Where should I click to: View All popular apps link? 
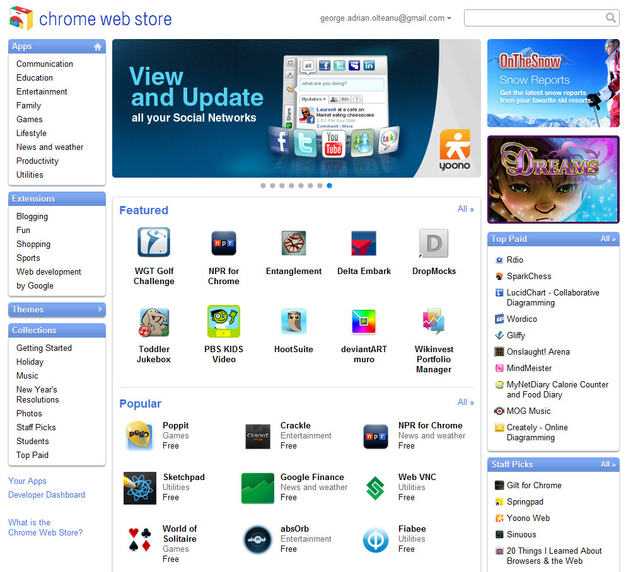coord(465,403)
